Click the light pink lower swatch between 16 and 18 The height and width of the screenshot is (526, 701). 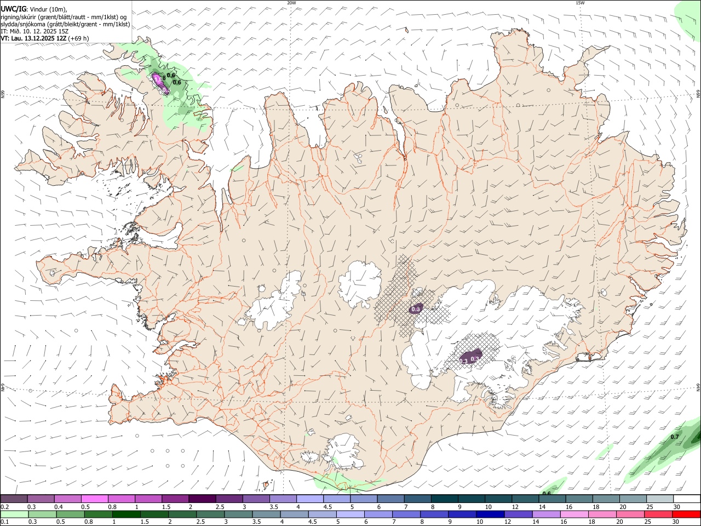tap(573, 514)
